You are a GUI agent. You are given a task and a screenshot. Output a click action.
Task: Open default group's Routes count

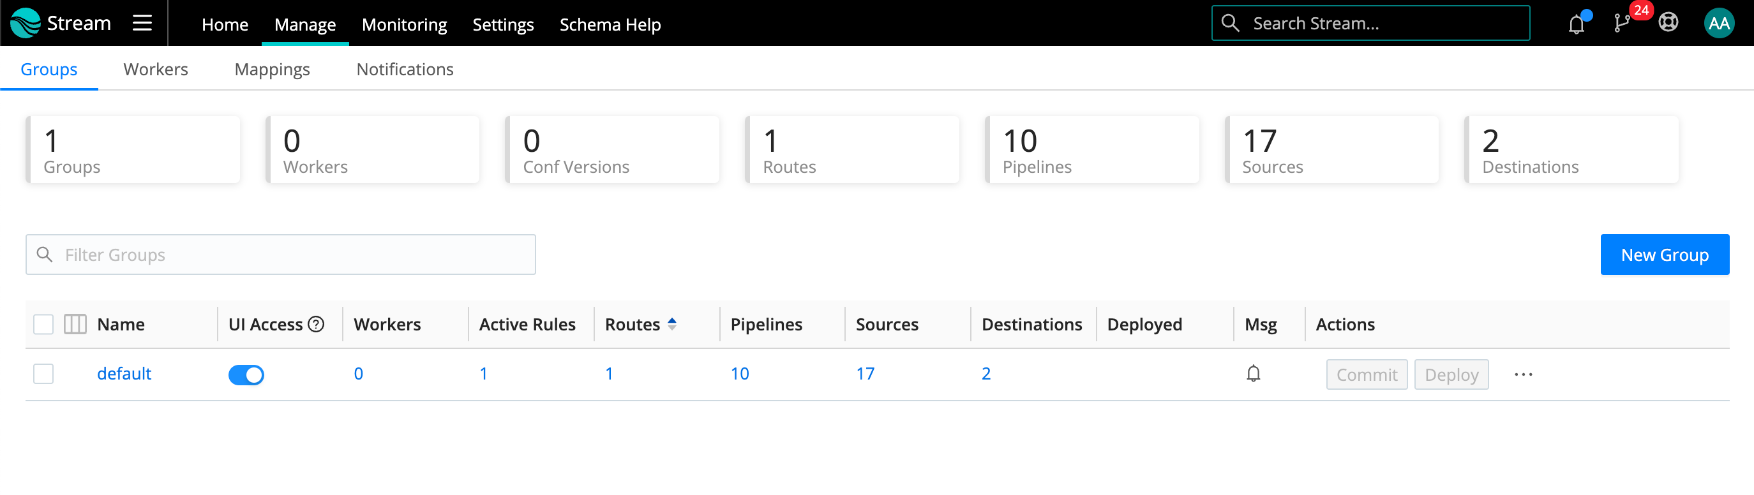(x=610, y=374)
